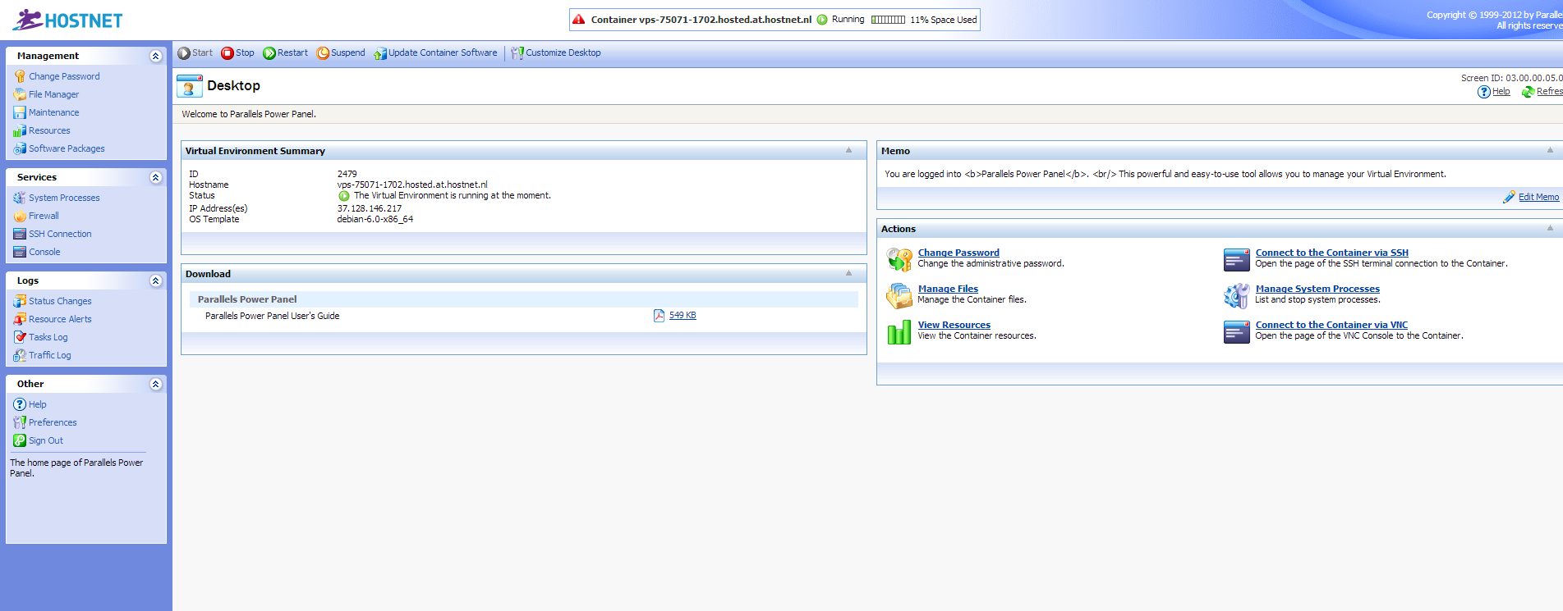
Task: Click the Restart container icon
Action: [269, 53]
